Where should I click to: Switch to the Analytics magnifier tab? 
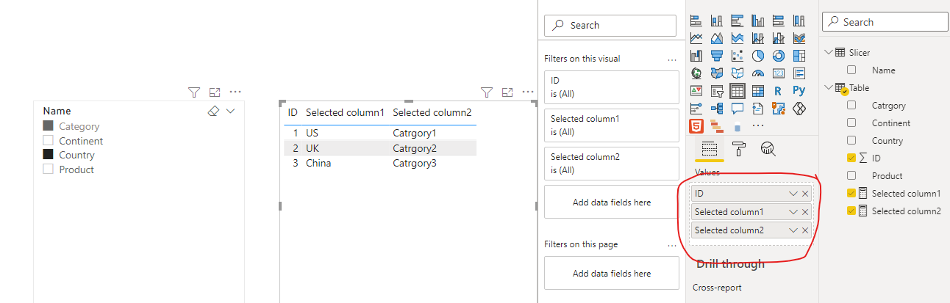coord(768,149)
